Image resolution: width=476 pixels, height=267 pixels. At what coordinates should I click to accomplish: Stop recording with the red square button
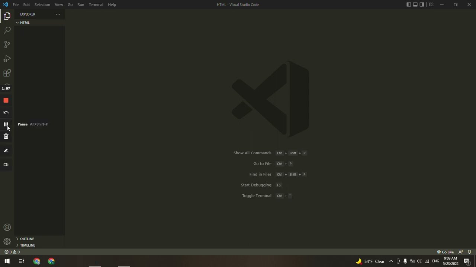(6, 100)
